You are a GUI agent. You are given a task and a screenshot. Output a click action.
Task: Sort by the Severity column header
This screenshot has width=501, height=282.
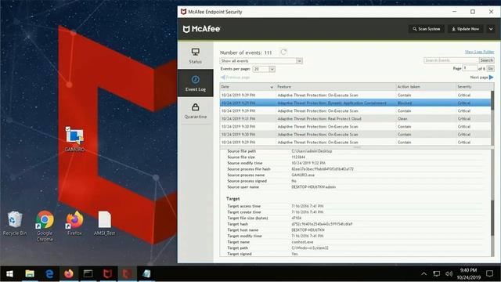tap(474, 87)
